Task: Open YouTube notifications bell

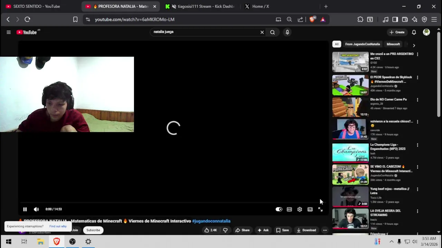Action: point(414,32)
